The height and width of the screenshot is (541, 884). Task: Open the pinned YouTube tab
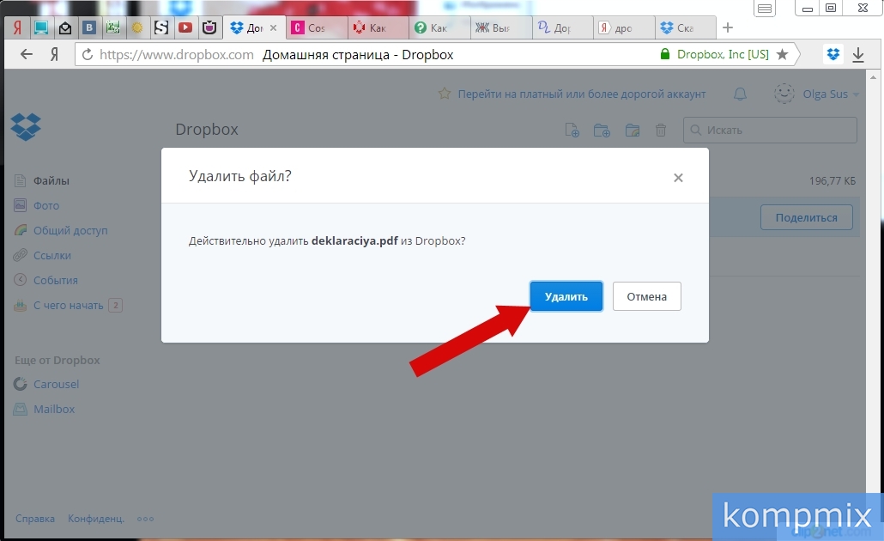(185, 27)
